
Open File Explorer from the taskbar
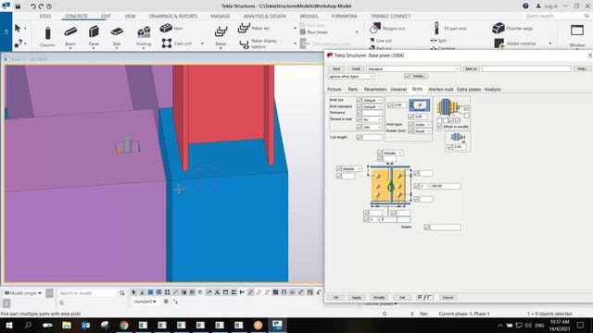pyautogui.click(x=67, y=325)
